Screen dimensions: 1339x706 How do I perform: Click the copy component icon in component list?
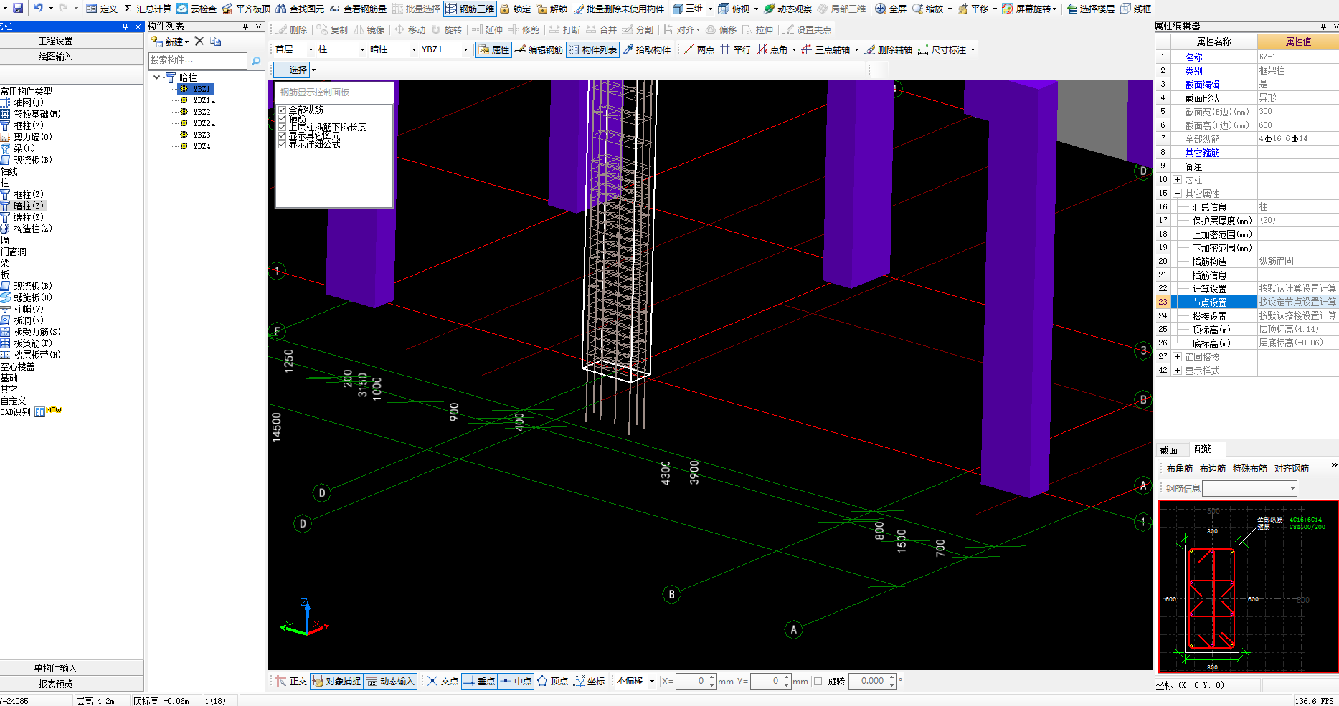click(x=215, y=42)
